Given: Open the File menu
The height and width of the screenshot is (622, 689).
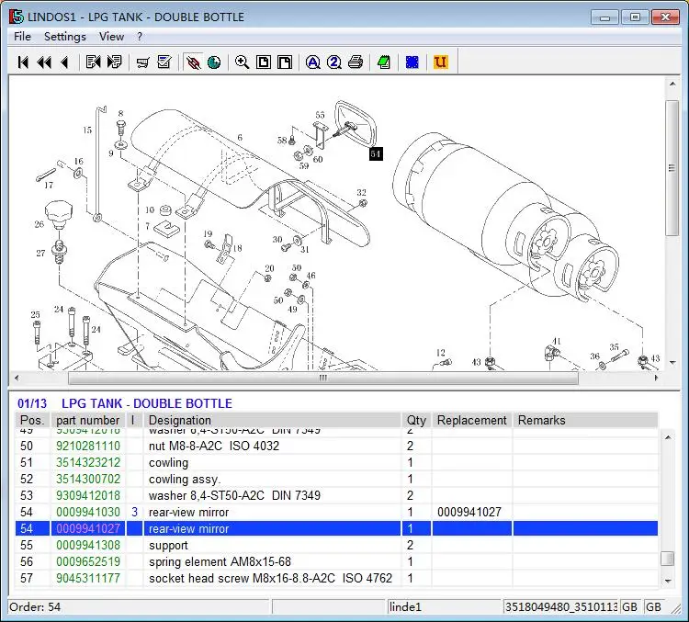Looking at the screenshot, I should point(22,37).
